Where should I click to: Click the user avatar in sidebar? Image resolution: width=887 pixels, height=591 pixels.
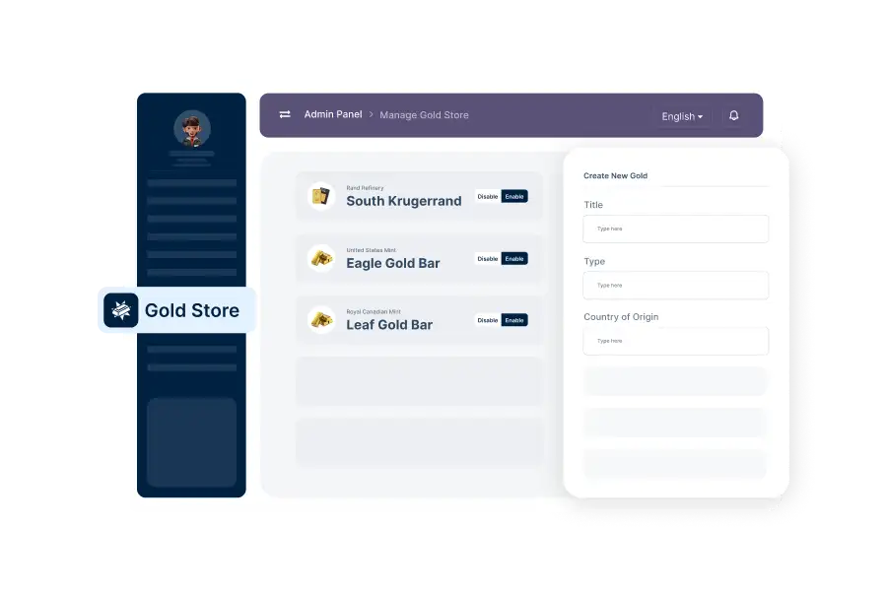[x=192, y=128]
